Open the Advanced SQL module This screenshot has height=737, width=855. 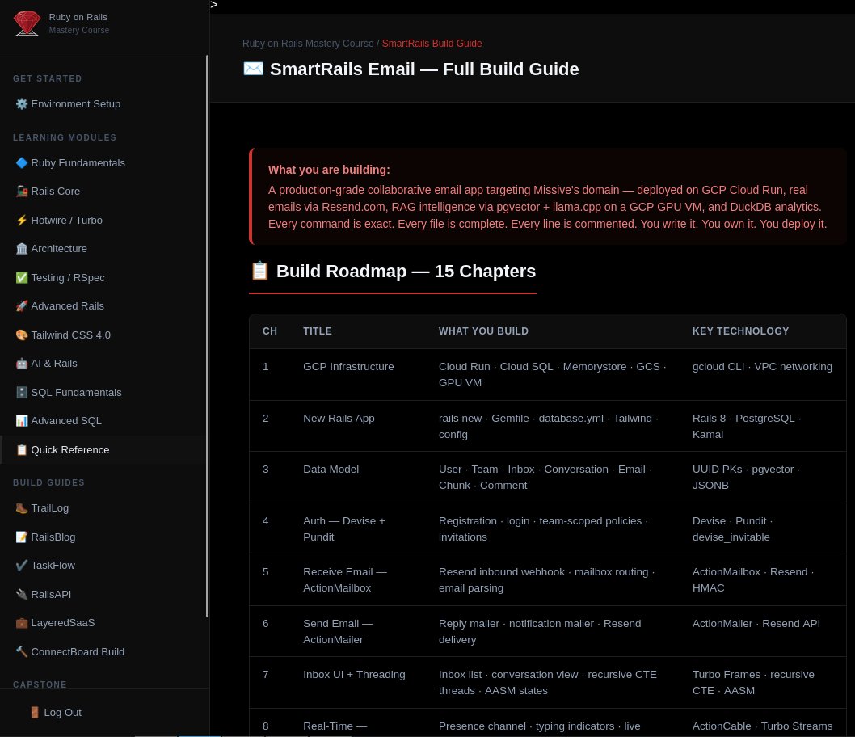click(x=103, y=420)
